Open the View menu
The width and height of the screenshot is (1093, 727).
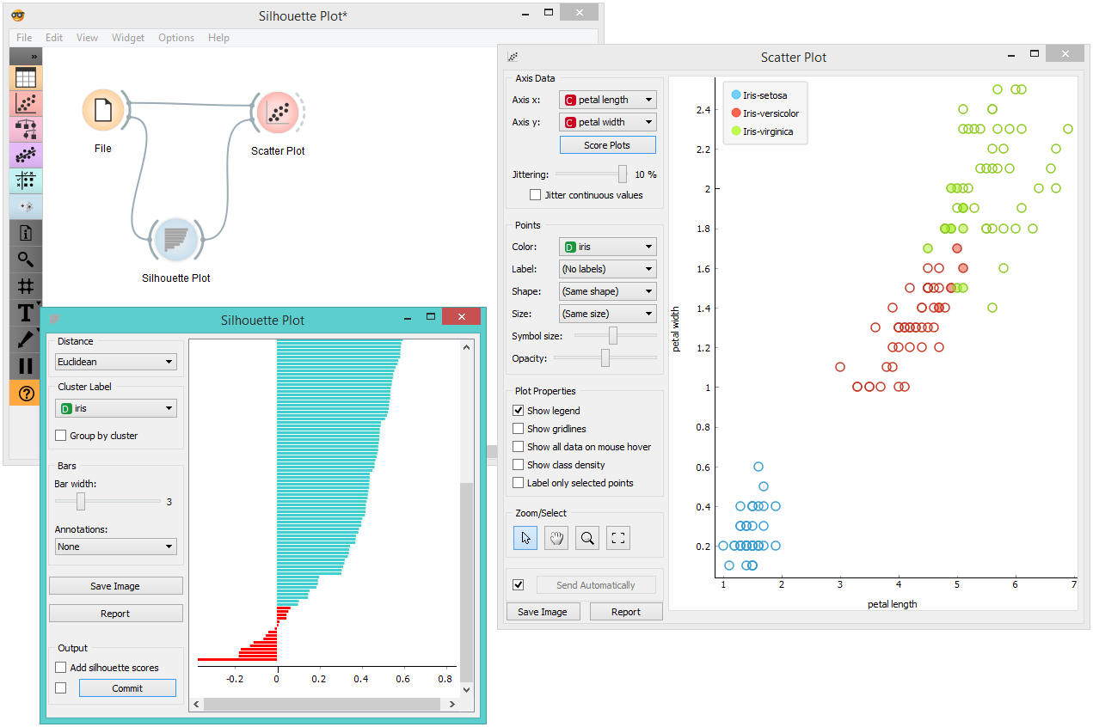click(87, 38)
